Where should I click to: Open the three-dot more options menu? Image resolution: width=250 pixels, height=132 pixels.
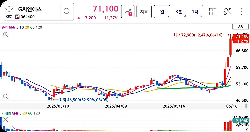click(x=242, y=12)
